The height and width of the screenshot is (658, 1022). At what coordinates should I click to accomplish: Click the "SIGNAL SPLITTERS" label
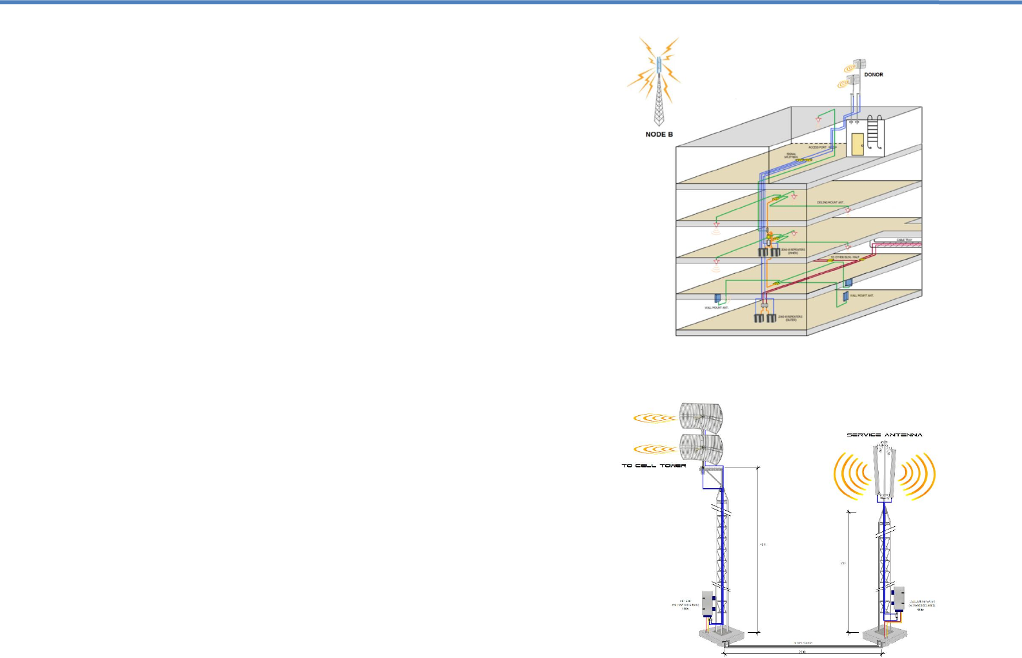(x=791, y=156)
